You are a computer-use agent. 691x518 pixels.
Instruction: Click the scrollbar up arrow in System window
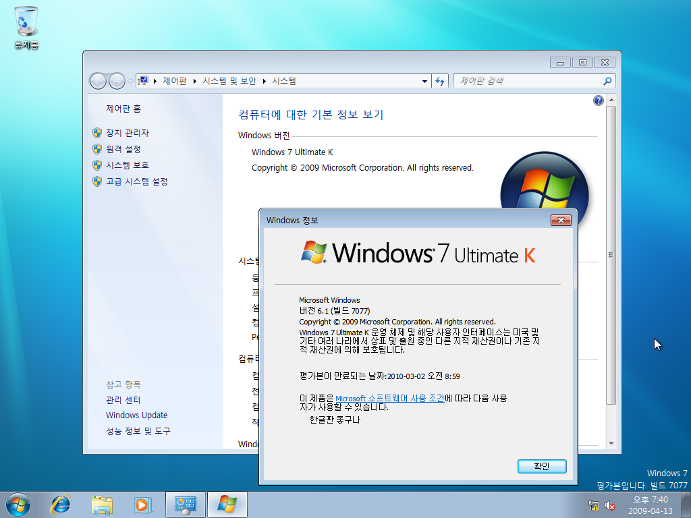click(x=611, y=100)
